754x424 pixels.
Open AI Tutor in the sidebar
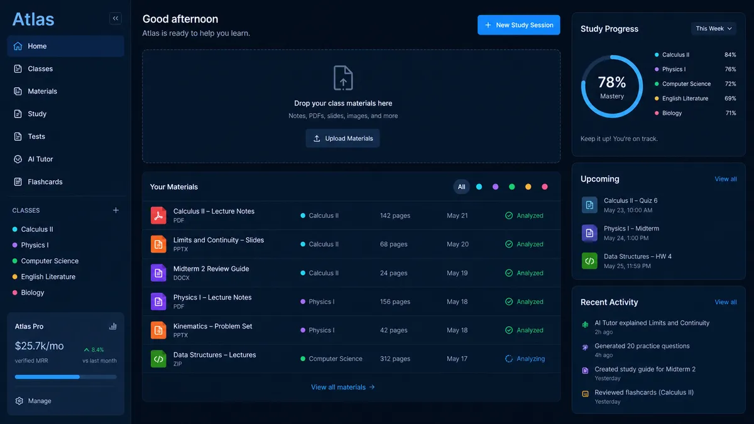pyautogui.click(x=65, y=159)
